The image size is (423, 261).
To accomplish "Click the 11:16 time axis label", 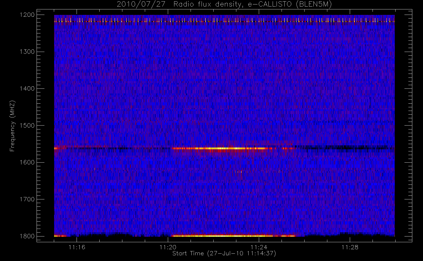I will 77,247.
